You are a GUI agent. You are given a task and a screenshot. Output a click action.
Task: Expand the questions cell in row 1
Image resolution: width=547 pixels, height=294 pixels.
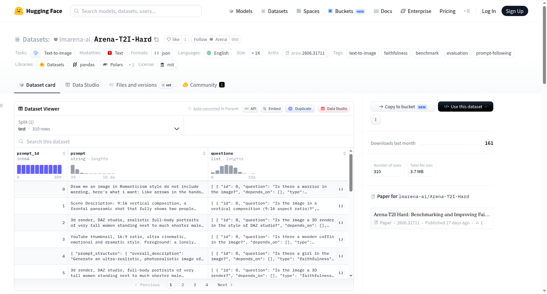coord(341,206)
